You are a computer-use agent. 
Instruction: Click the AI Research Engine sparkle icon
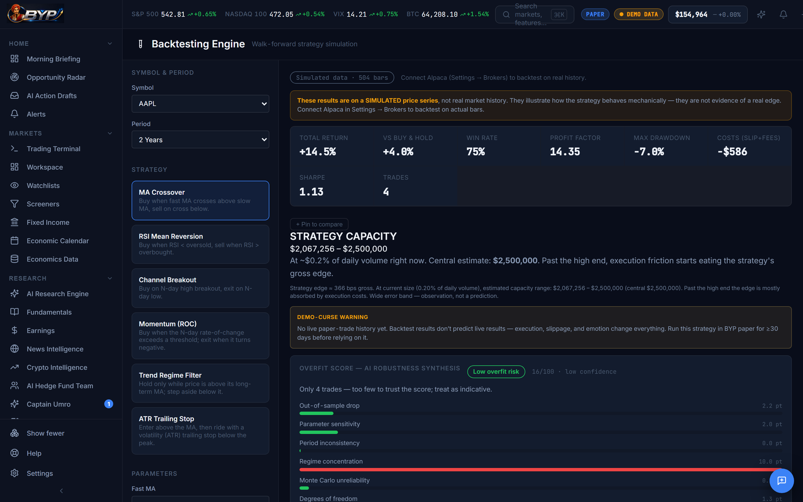[15, 294]
